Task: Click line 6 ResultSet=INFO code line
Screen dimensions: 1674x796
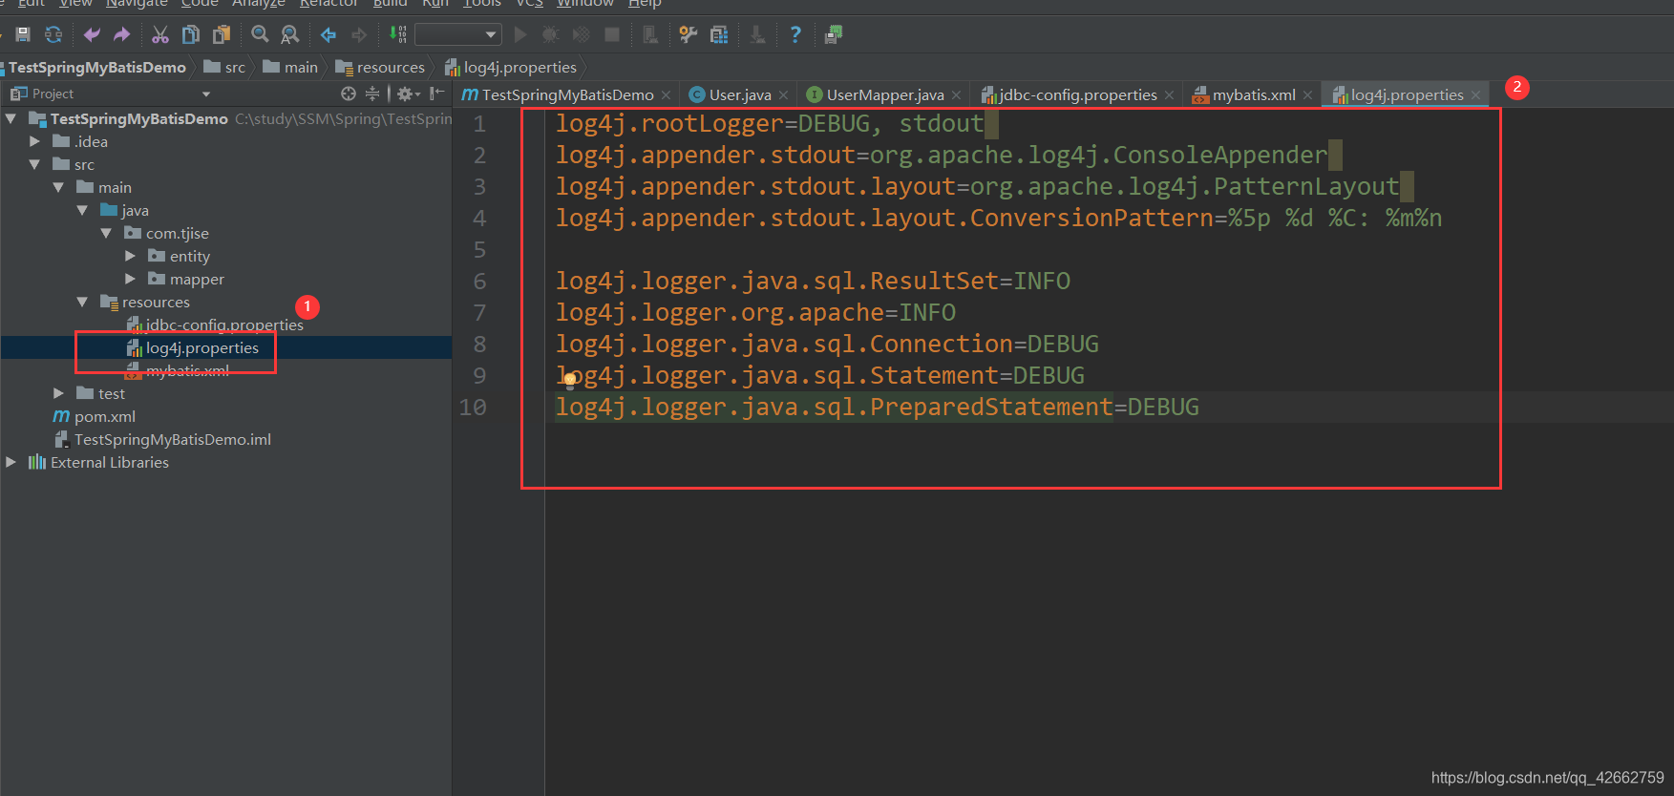Action: coord(813,281)
